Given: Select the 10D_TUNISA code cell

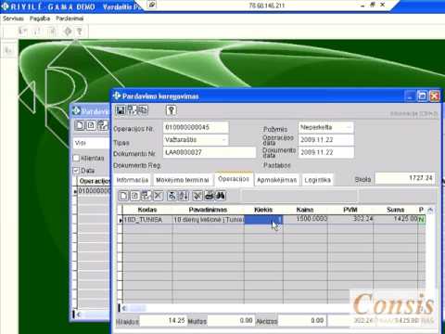Looking at the screenshot, I should 147,220.
